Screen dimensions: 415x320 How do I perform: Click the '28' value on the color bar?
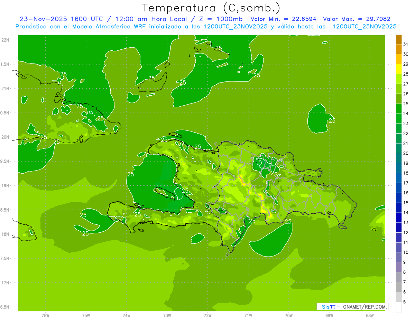[x=406, y=74]
